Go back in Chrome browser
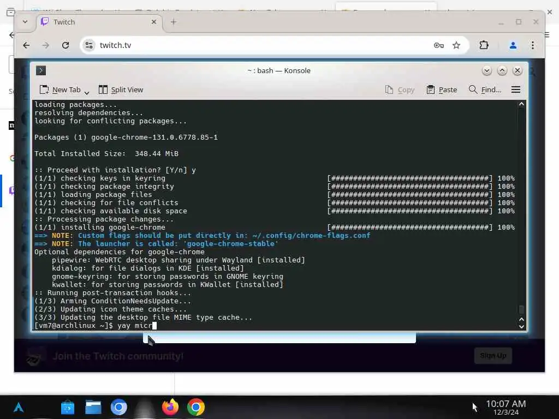 tap(26, 45)
